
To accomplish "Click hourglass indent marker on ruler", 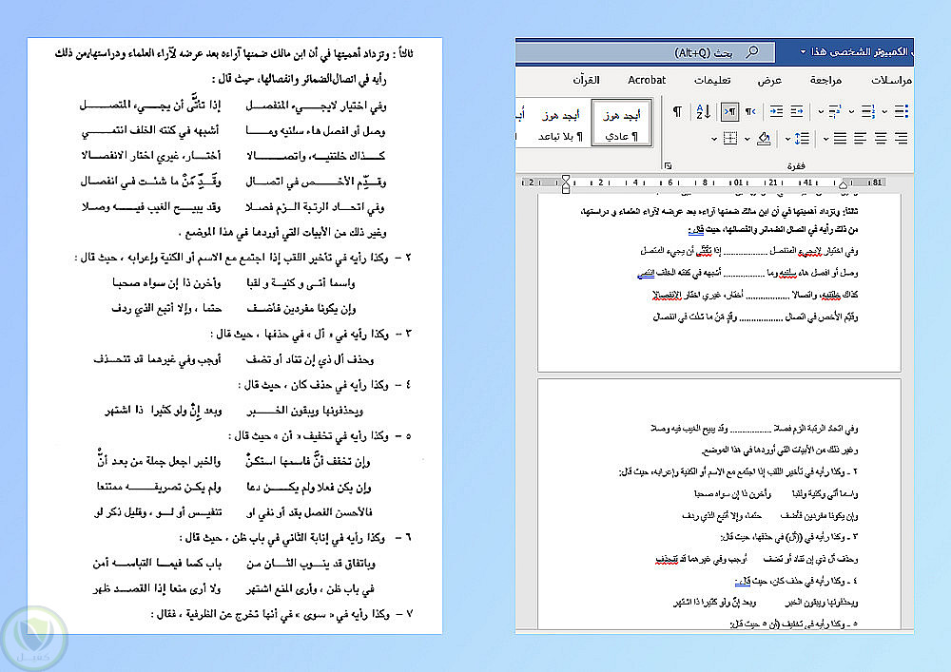I will (x=566, y=184).
